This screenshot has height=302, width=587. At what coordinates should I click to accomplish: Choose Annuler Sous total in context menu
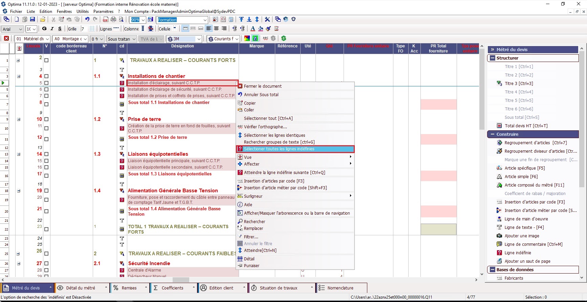[295, 95]
